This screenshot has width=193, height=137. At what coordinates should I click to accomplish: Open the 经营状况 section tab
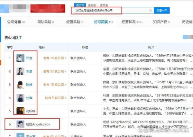pos(132,22)
